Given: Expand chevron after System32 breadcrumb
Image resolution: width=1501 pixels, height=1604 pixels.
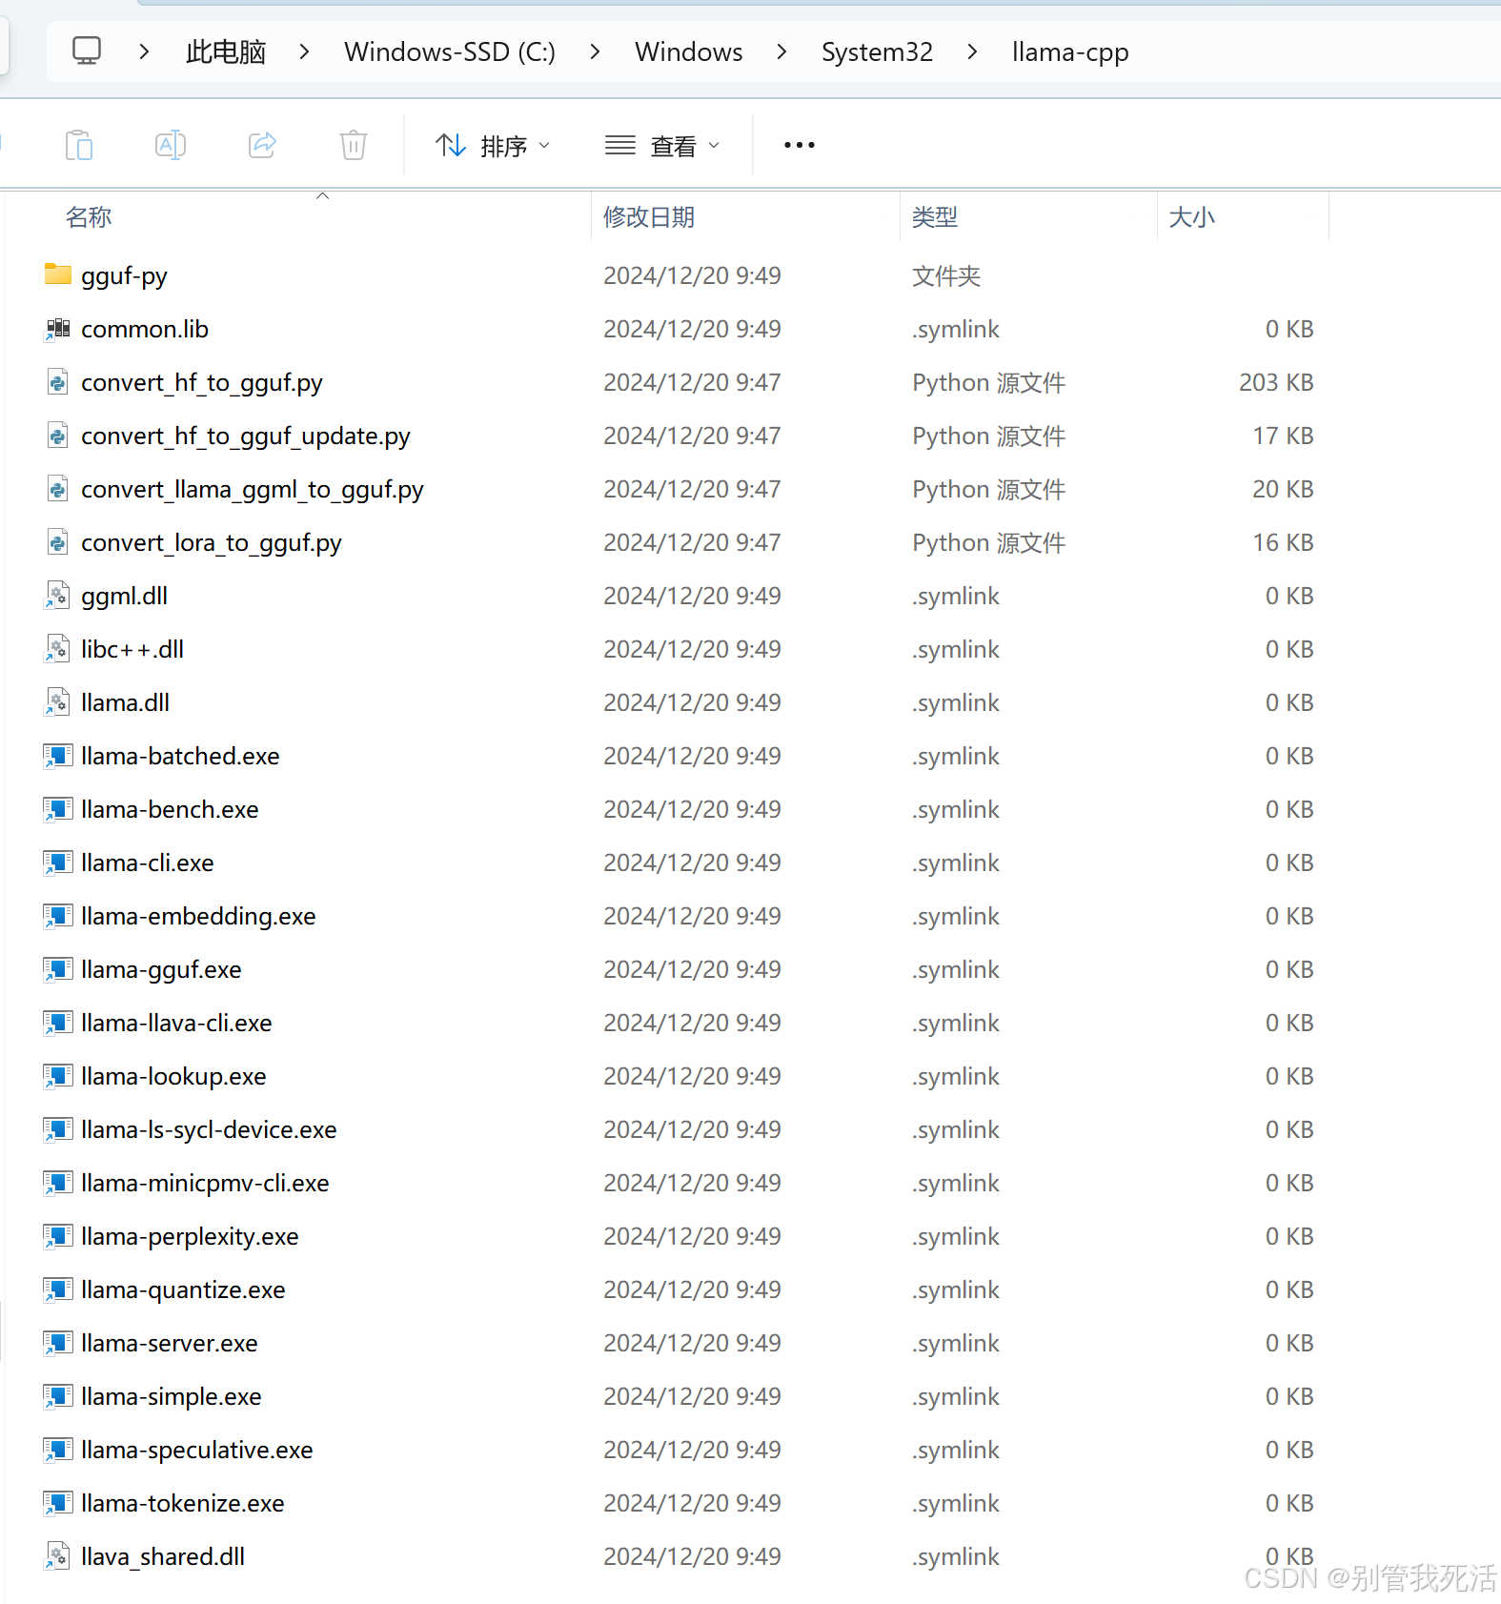Looking at the screenshot, I should (972, 51).
